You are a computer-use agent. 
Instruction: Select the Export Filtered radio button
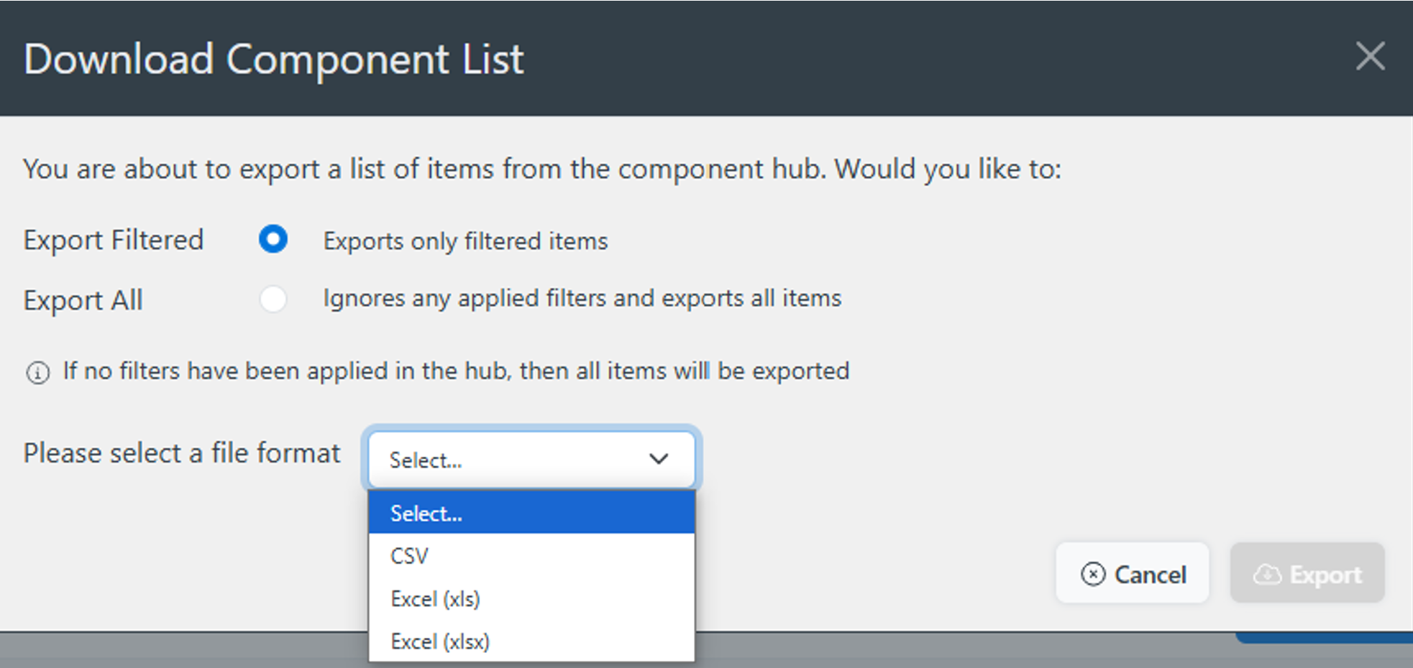tap(273, 239)
